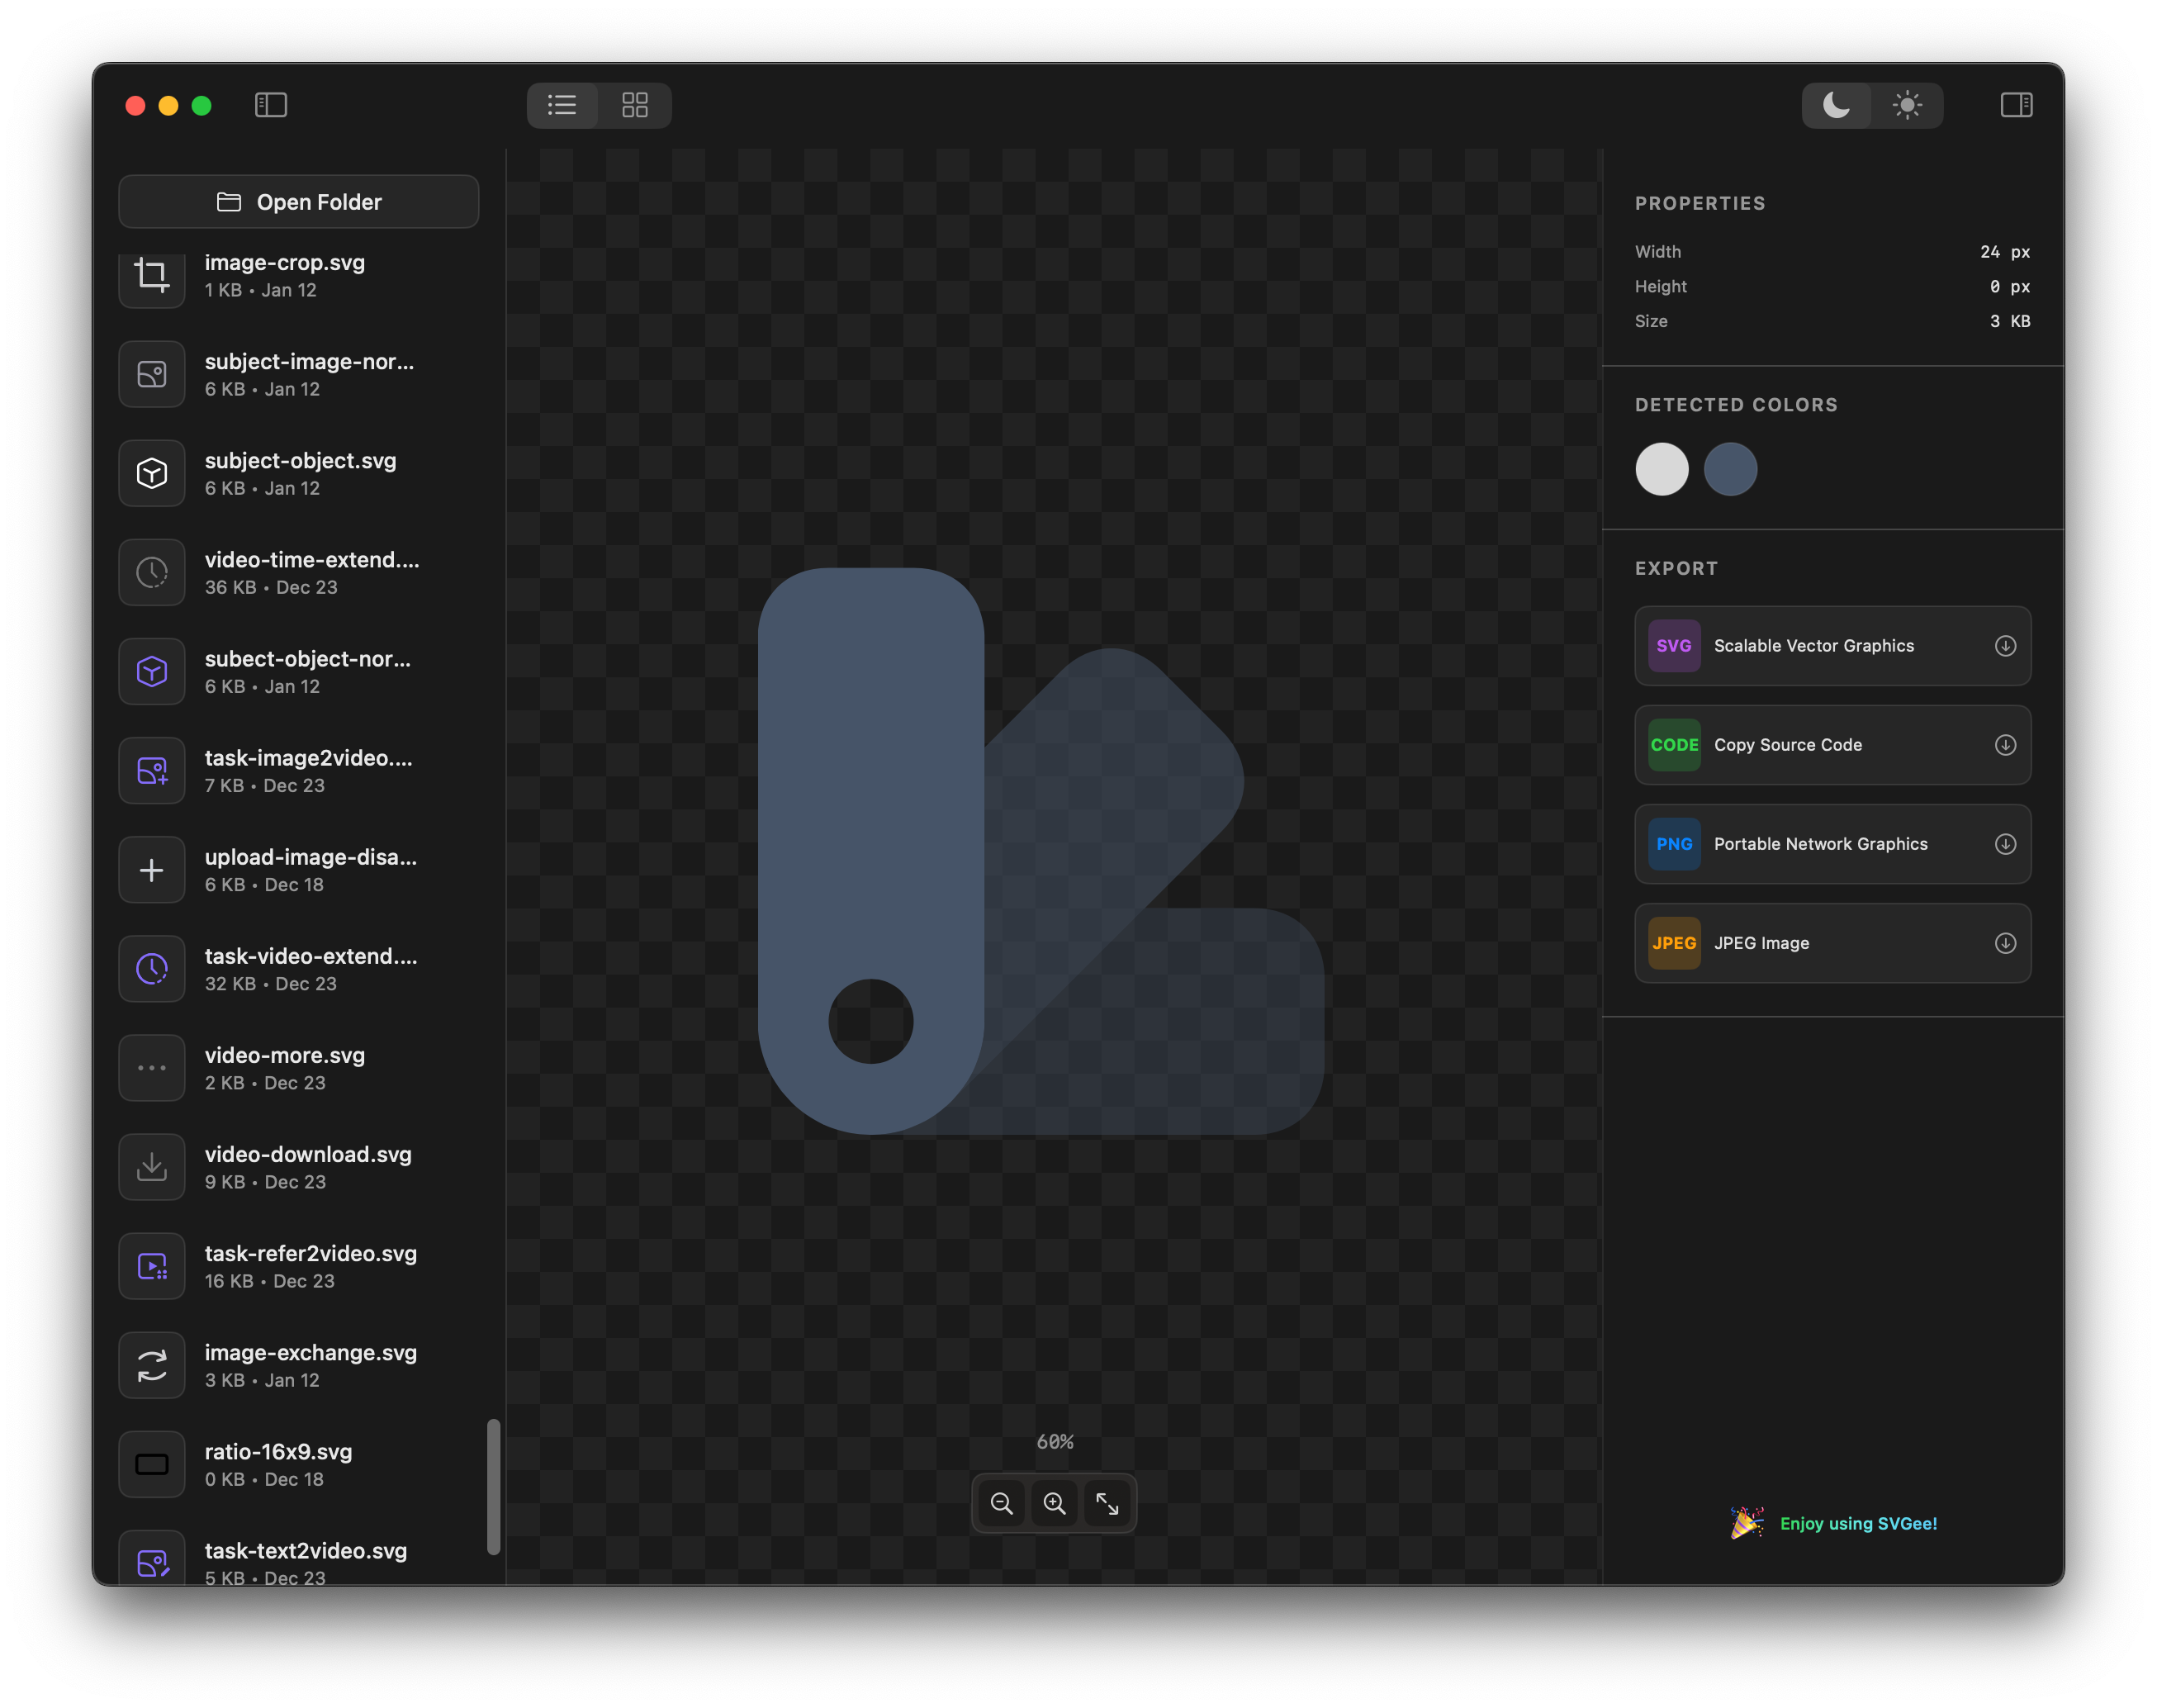Export as Portable Network Graphics
Image resolution: width=2157 pixels, height=1708 pixels.
click(2006, 844)
